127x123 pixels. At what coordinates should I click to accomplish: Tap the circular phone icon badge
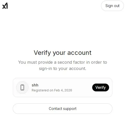pos(22,87)
